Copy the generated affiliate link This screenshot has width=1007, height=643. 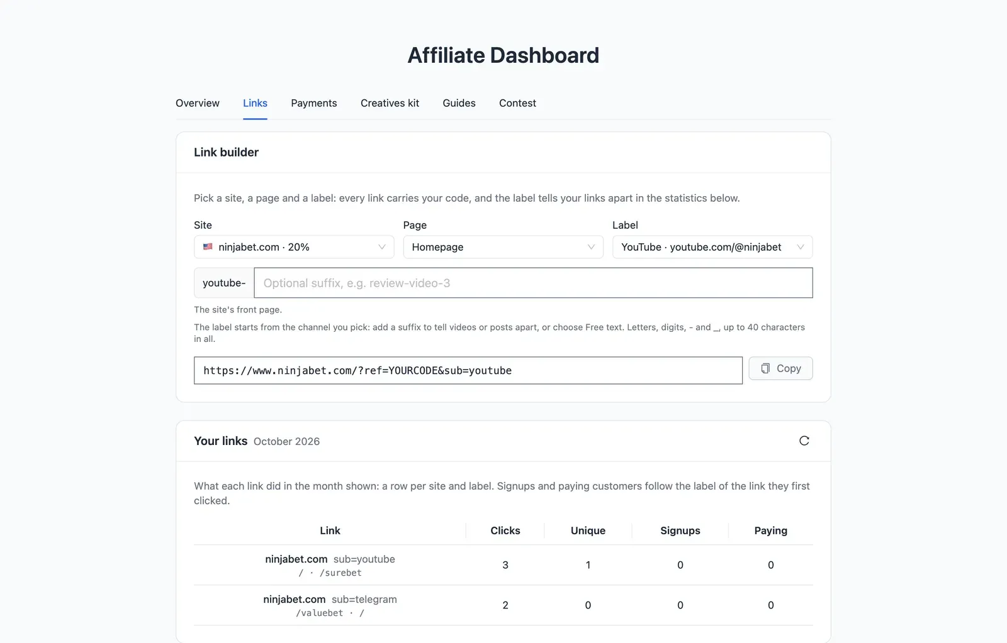pos(780,368)
